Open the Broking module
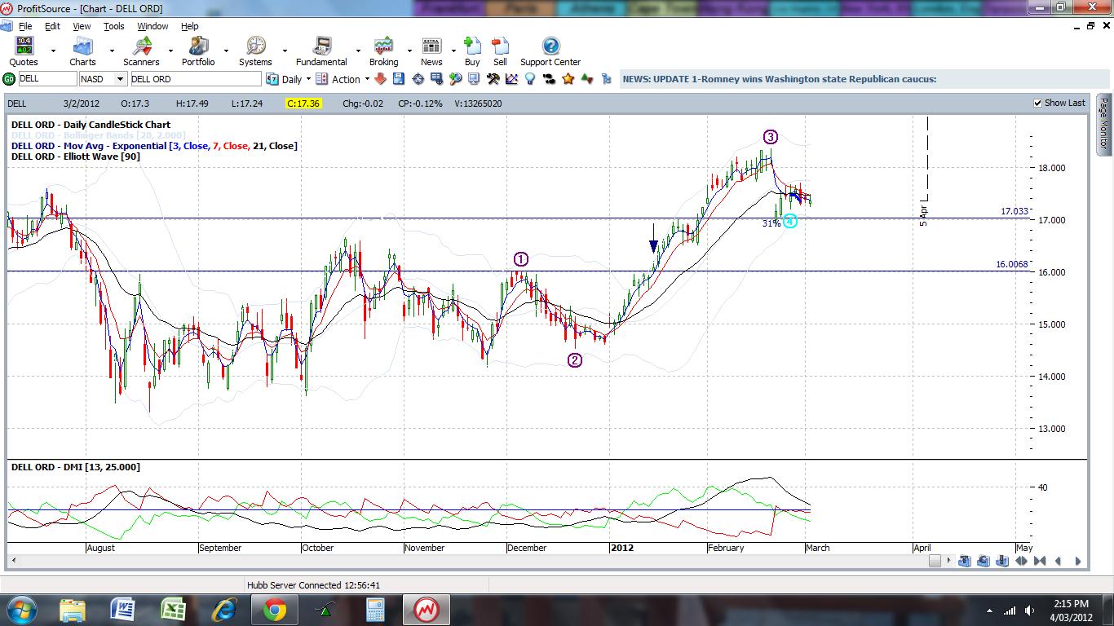 pyautogui.click(x=383, y=51)
